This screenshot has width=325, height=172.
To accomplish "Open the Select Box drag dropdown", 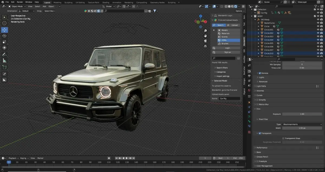I will (50, 11).
